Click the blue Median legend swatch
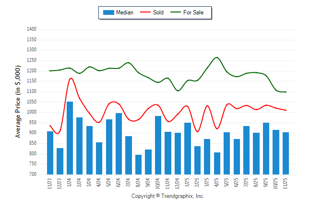 pyautogui.click(x=108, y=12)
